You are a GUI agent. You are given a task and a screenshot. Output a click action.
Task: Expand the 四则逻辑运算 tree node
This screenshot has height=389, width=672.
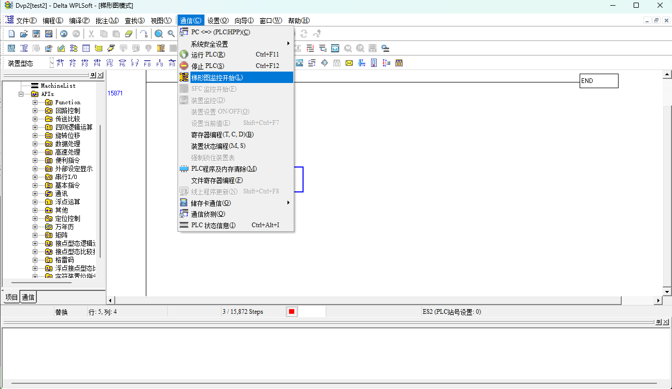35,127
